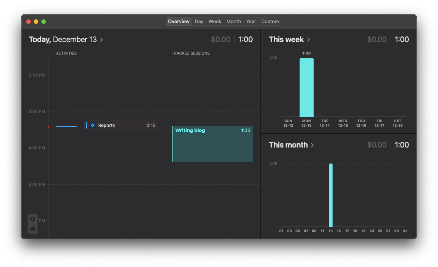Click day 31 on monthly axis
Screen dimensions: 438x267
click(x=405, y=231)
